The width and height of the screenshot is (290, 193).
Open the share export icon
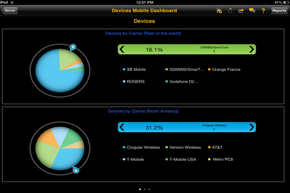click(241, 11)
